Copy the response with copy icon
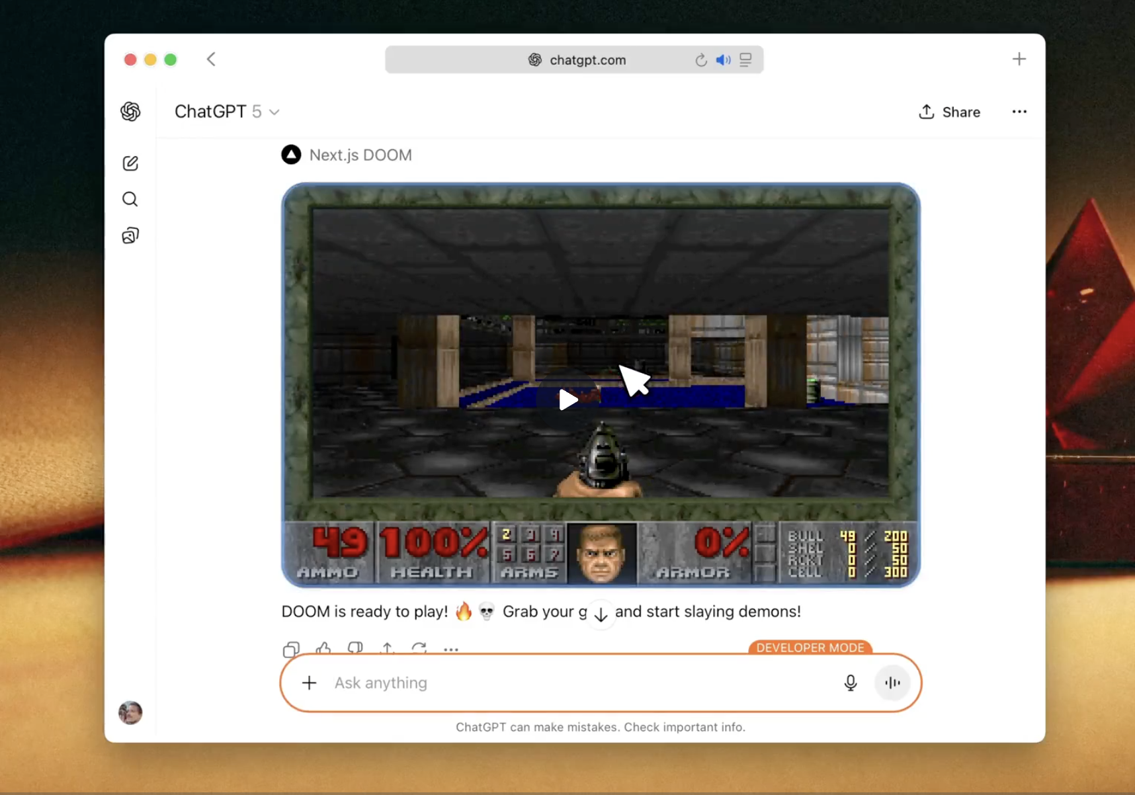The height and width of the screenshot is (795, 1135). 291,649
